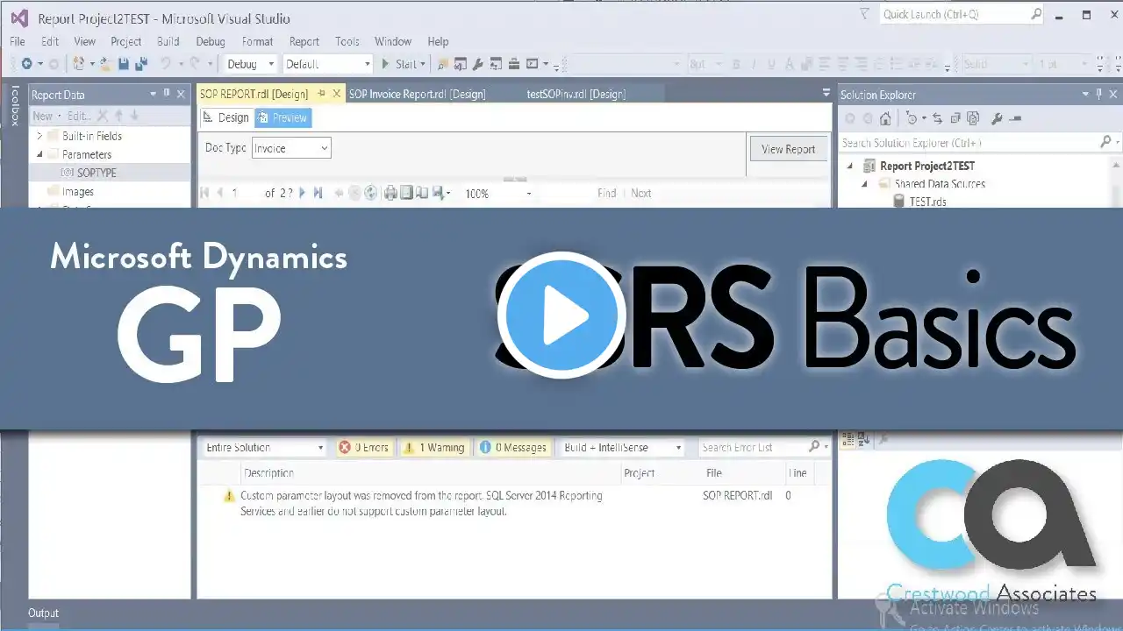Click the Open File toolbar icon
This screenshot has width=1123, height=631.
point(105,64)
